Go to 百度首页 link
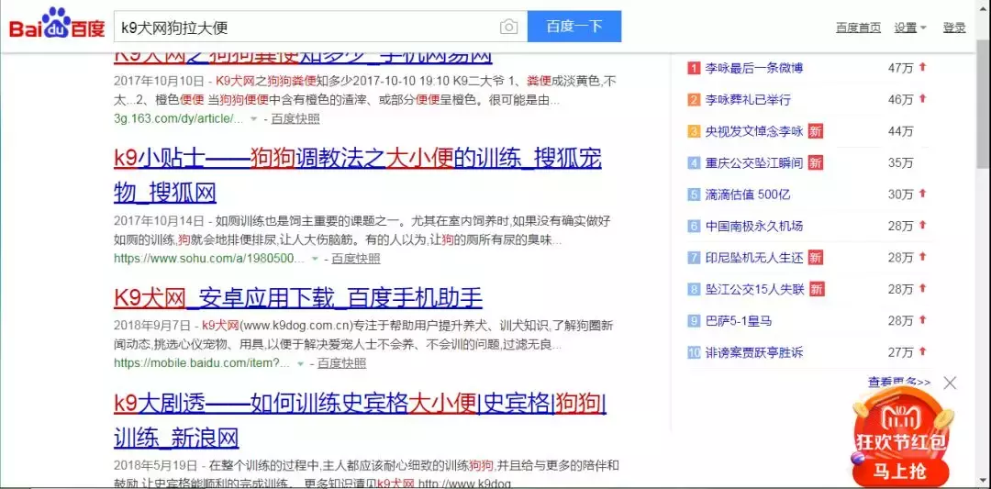This screenshot has width=991, height=489. pos(858,28)
